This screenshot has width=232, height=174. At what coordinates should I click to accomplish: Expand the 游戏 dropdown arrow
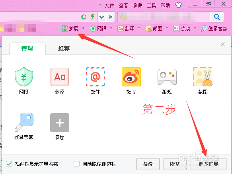(x=195, y=28)
